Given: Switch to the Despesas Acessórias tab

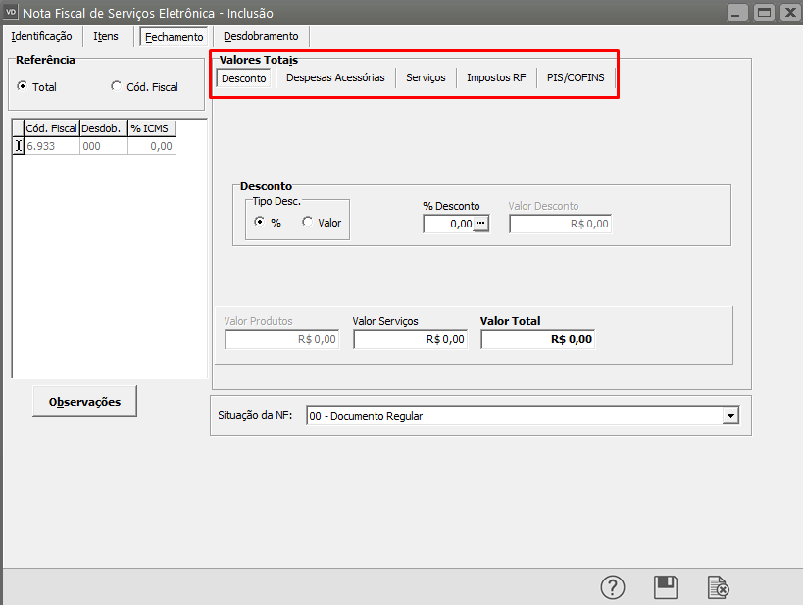Looking at the screenshot, I should click(335, 78).
